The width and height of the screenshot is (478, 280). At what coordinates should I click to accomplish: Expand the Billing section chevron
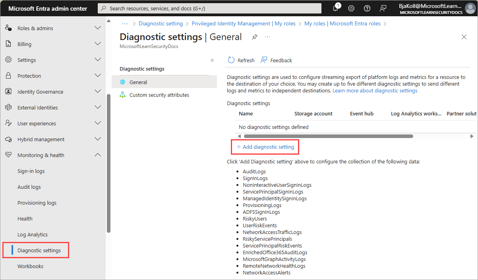[97, 44]
